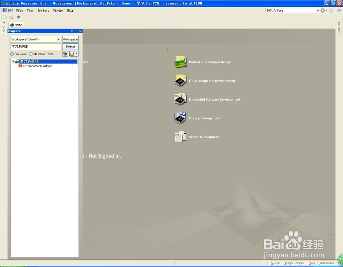
Task: Open Printed Circuit Board Design link
Action: 210,62
